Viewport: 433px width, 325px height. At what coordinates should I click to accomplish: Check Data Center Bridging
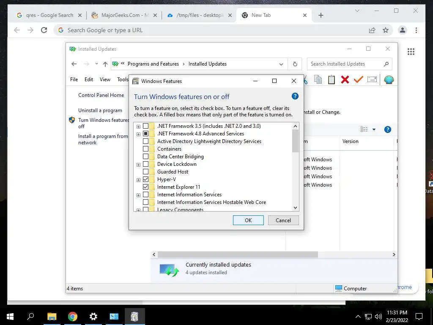coord(145,157)
